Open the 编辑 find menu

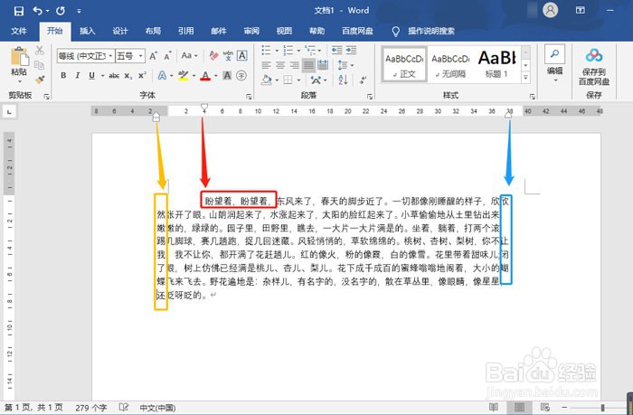554,63
